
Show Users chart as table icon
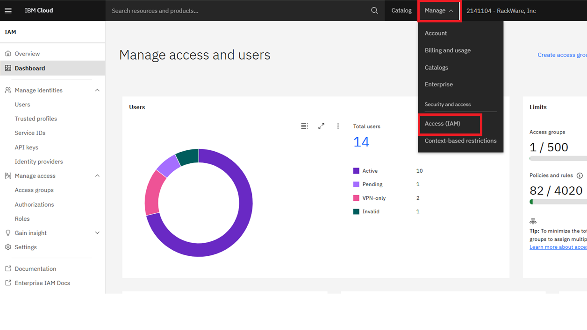click(304, 126)
